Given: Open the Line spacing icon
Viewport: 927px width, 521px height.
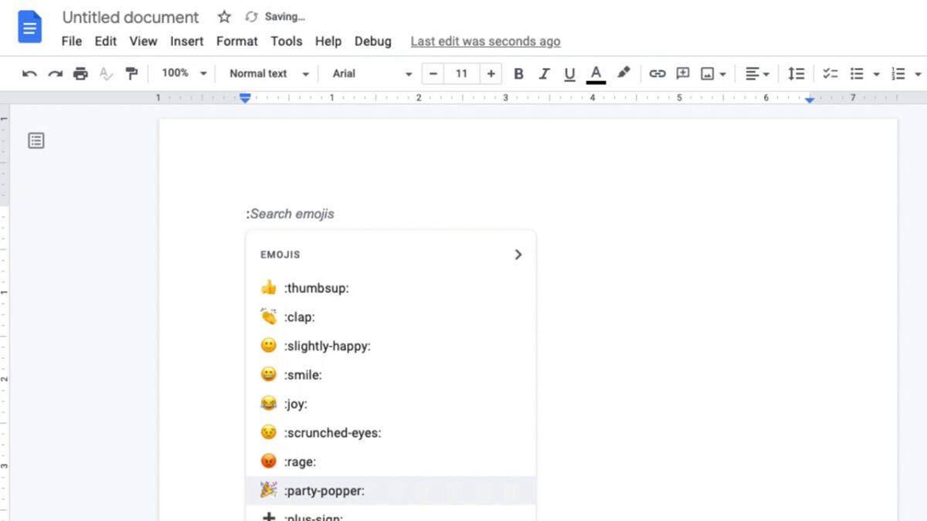Looking at the screenshot, I should (796, 73).
